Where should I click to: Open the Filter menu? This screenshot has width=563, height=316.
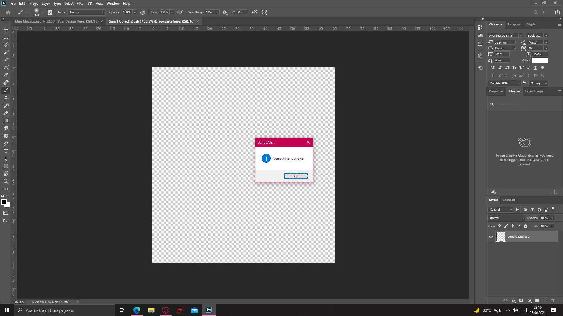pyautogui.click(x=80, y=4)
